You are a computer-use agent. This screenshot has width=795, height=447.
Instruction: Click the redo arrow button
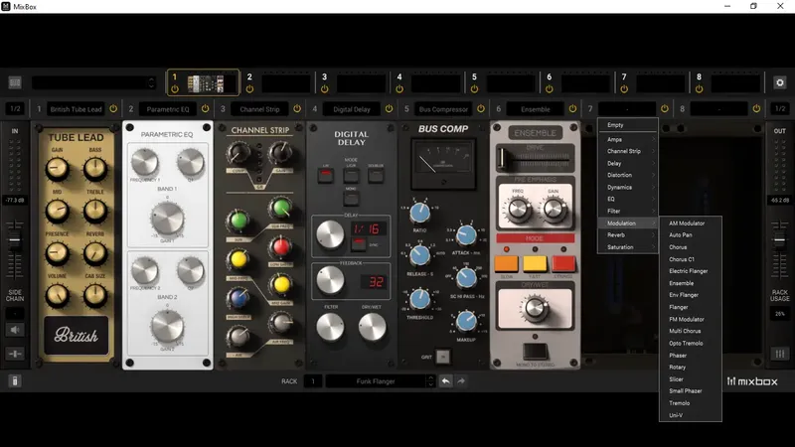tap(461, 381)
